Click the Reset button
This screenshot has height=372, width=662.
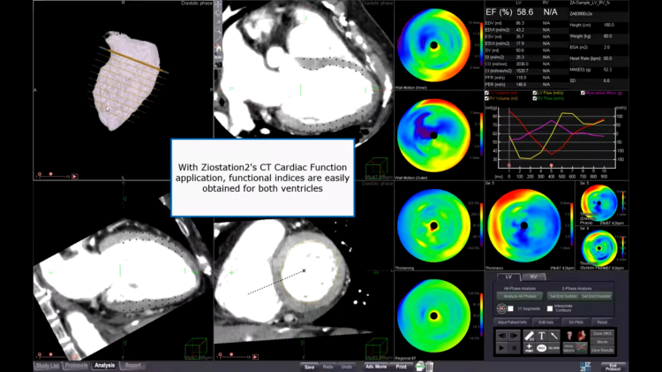click(x=602, y=323)
